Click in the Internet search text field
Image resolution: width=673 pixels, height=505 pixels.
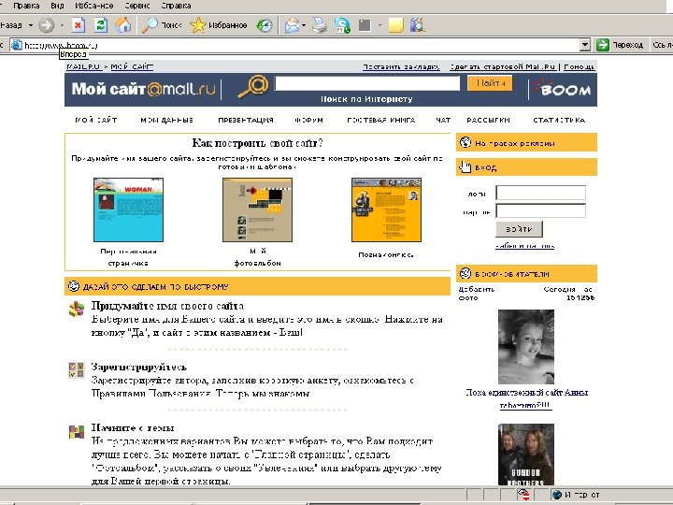[x=367, y=83]
